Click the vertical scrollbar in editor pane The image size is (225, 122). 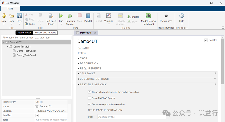(223, 62)
